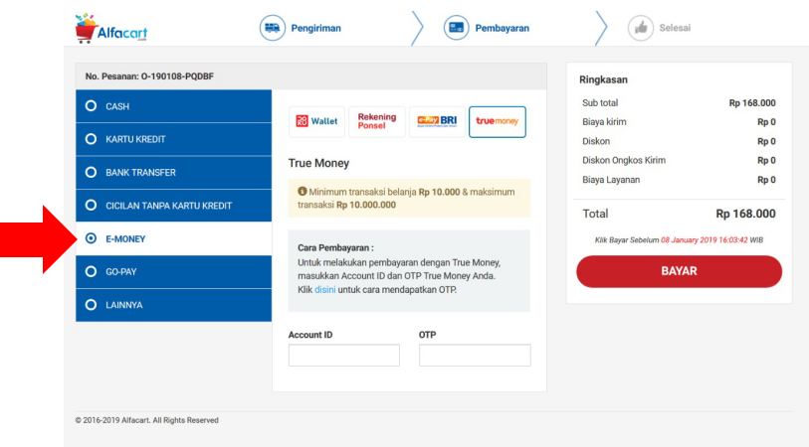Choose the Wallet payment option
809x447 pixels.
(316, 121)
